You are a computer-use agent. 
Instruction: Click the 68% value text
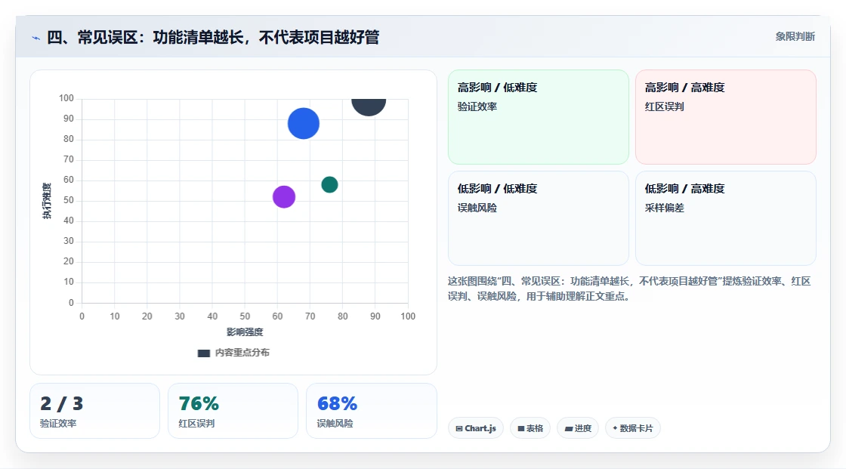(337, 403)
